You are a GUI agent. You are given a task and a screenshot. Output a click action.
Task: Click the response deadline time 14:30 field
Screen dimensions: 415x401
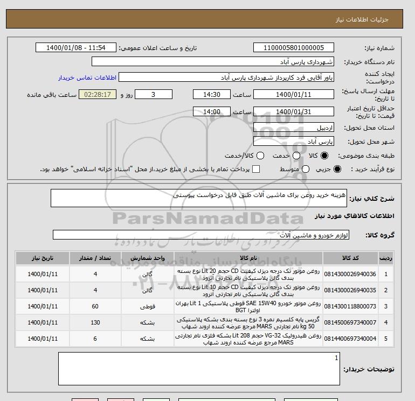click(211, 94)
